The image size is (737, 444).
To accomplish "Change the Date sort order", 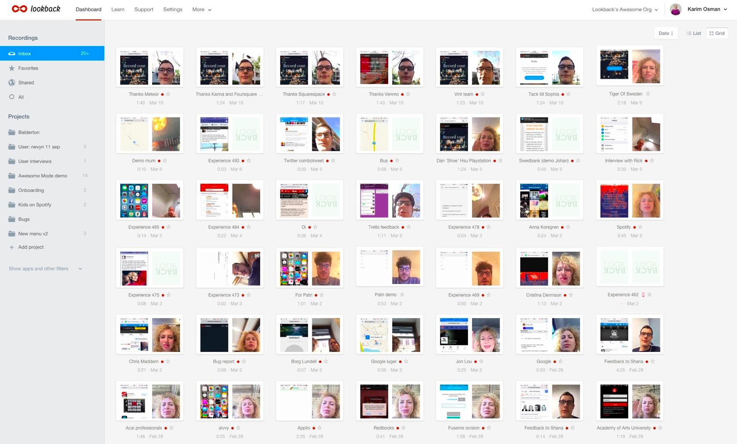I will [666, 33].
